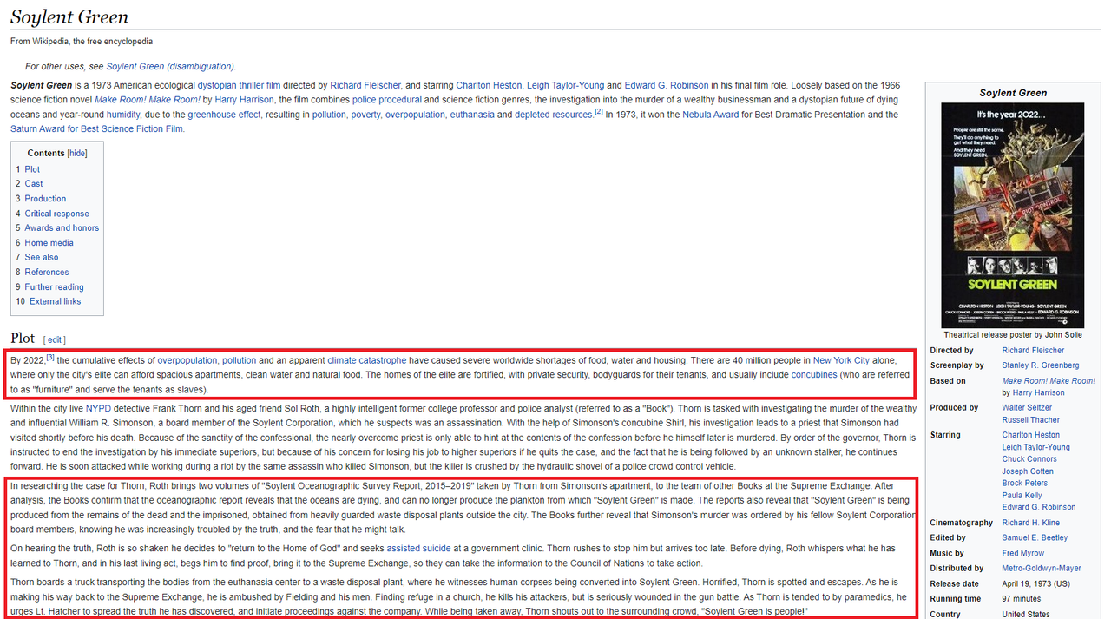Follow the Charlton Heston link in intro
Screen dimensions: 1111x619
click(x=489, y=86)
